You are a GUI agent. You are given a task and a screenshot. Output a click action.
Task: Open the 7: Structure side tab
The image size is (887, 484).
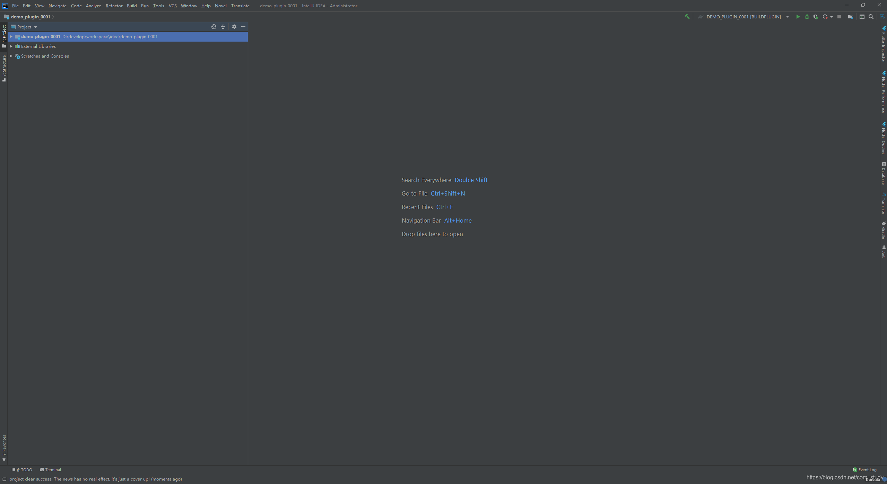tap(4, 68)
